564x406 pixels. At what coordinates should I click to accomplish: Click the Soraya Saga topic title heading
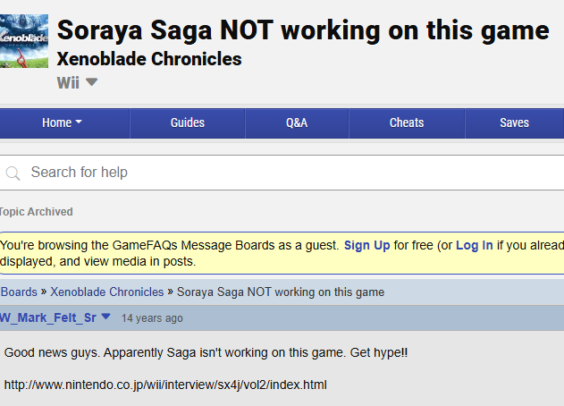click(303, 30)
